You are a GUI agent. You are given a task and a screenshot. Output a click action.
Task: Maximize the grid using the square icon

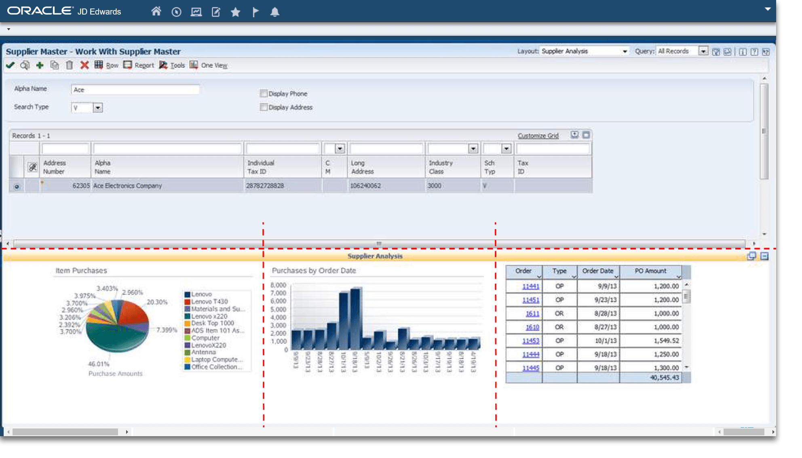tap(586, 135)
